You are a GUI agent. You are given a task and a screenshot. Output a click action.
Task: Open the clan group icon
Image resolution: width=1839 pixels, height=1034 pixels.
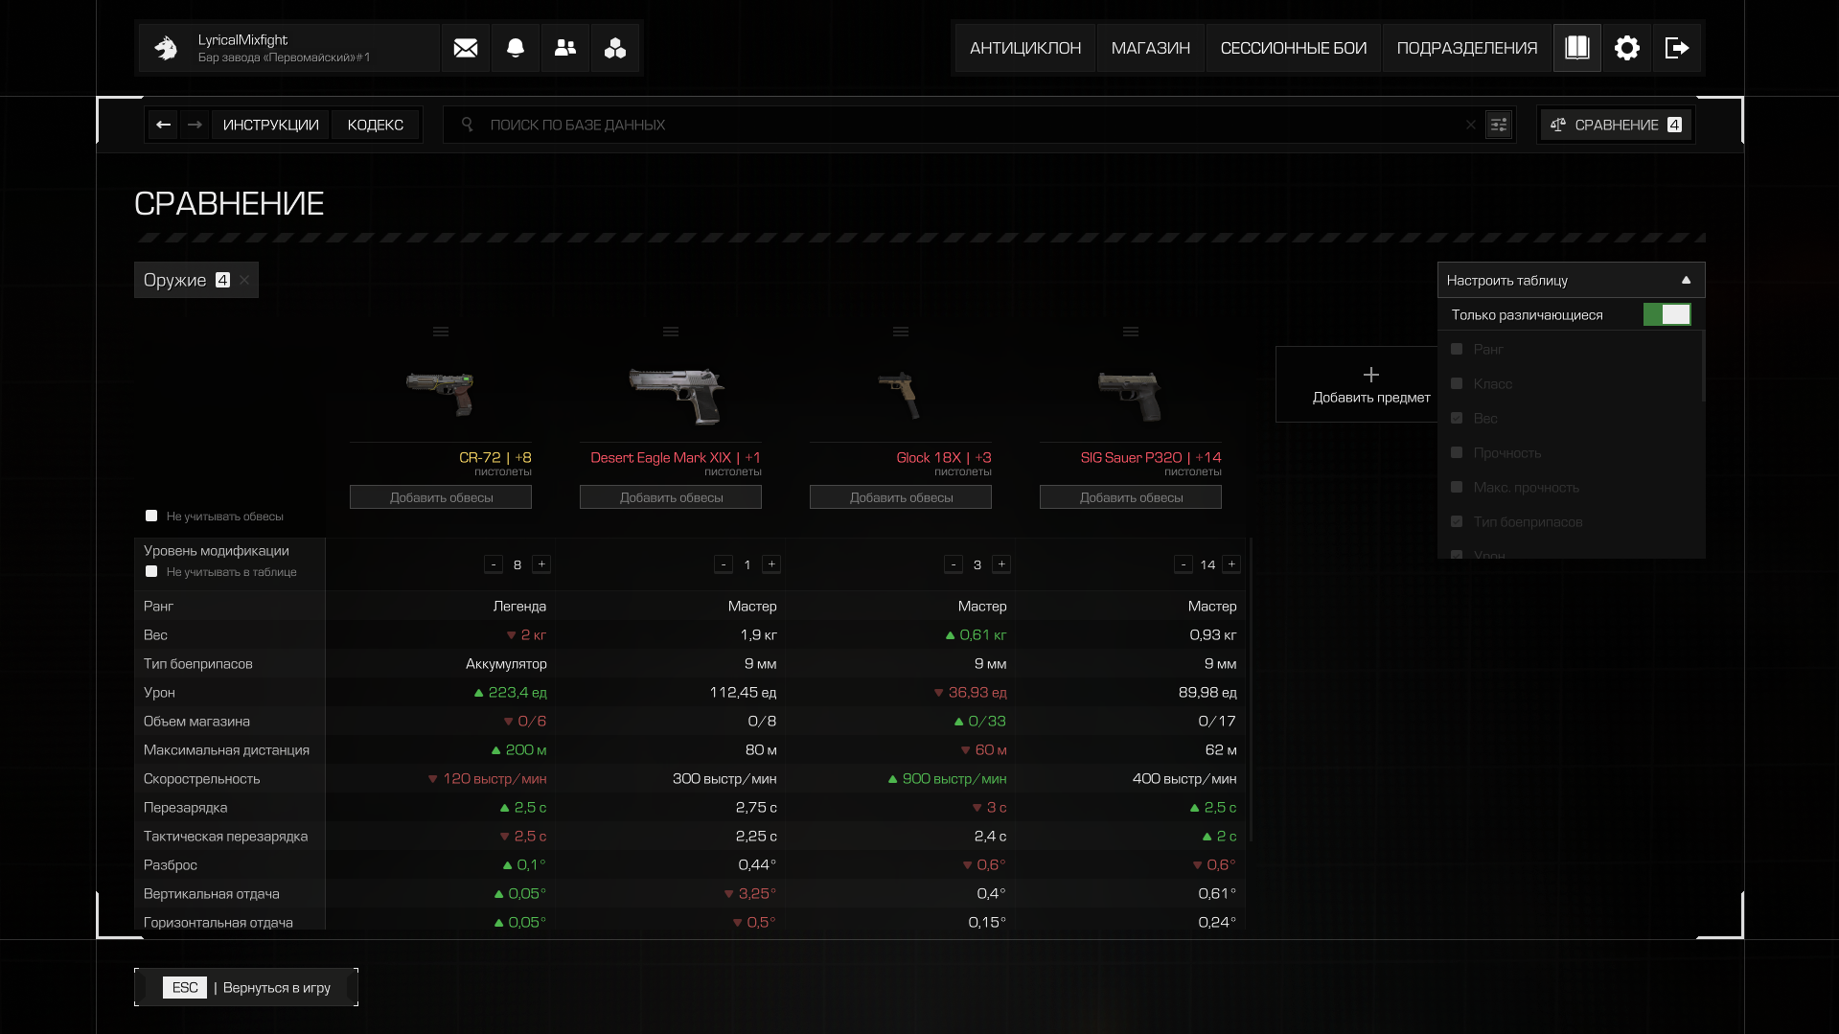[x=615, y=48]
